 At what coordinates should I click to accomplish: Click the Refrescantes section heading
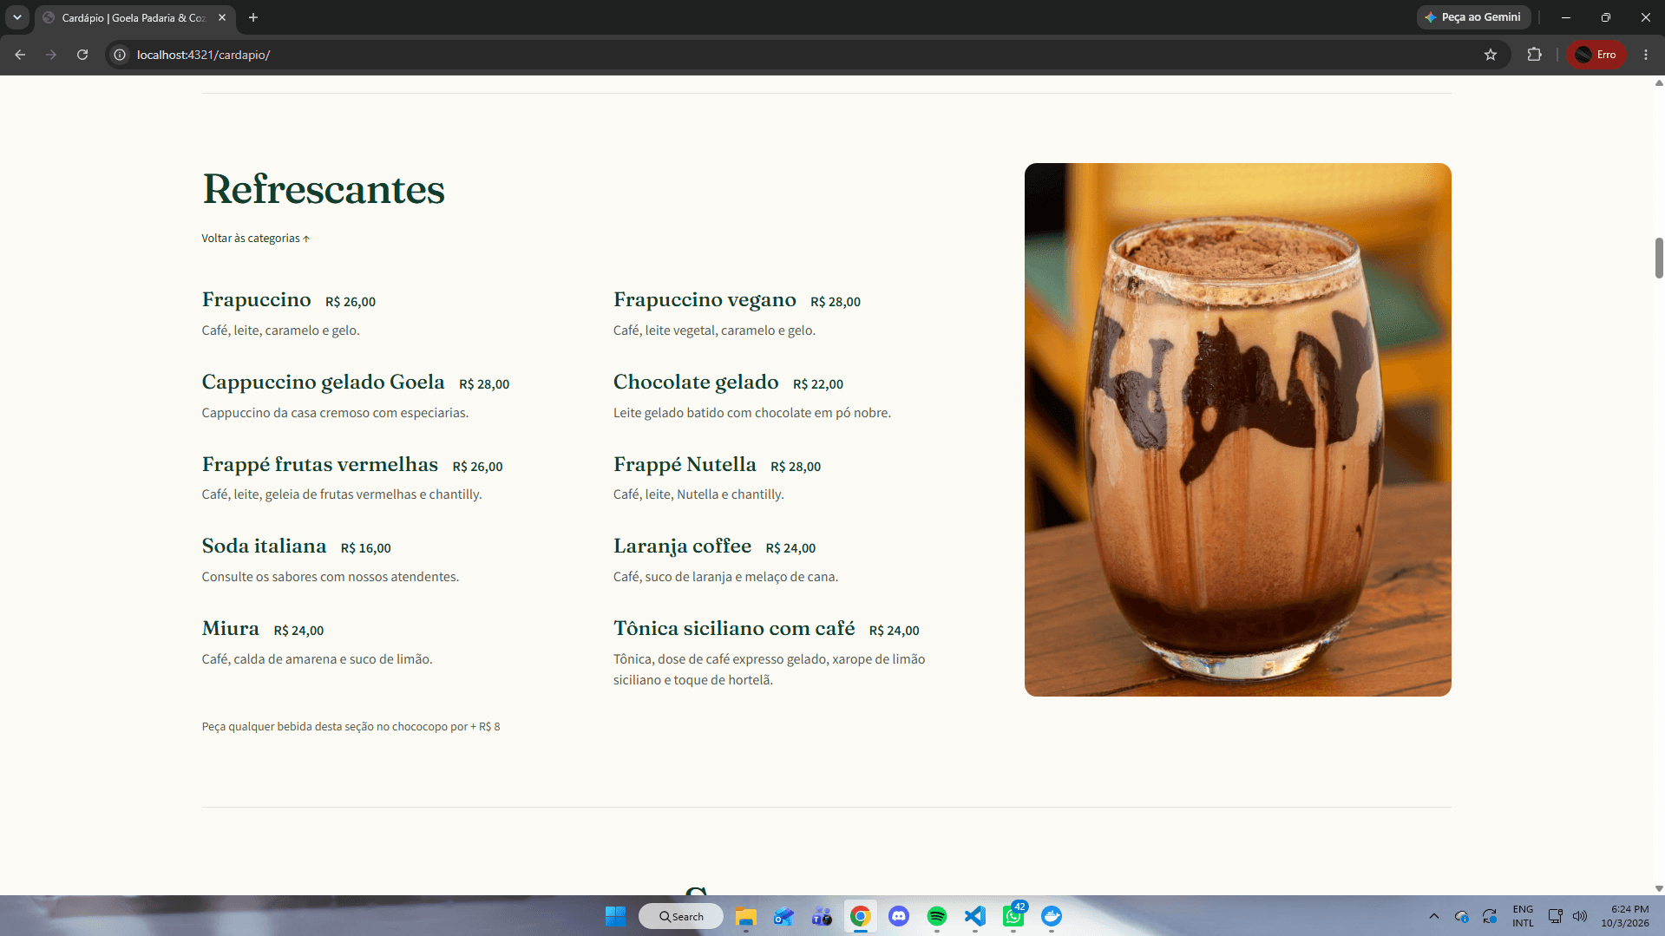pos(324,189)
